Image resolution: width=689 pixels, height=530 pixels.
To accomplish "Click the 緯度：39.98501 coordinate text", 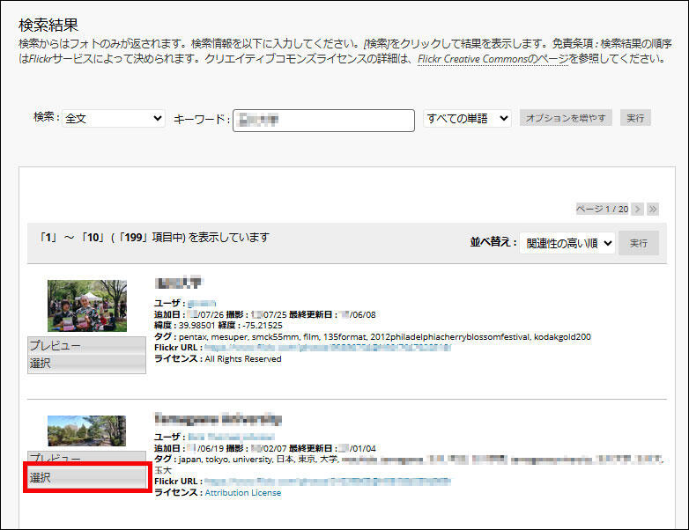I will click(184, 326).
